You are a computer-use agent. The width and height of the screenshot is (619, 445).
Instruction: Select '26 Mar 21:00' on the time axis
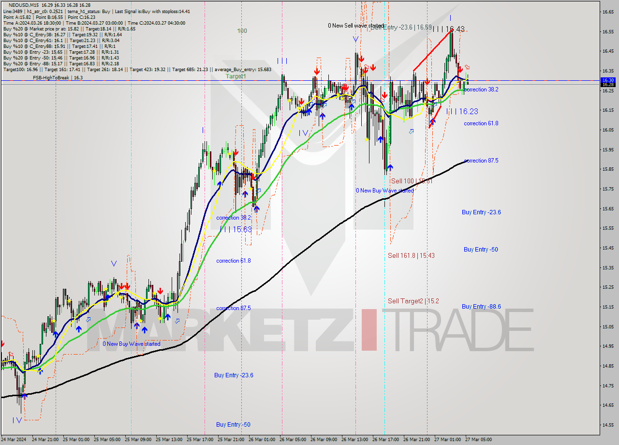coord(416,440)
